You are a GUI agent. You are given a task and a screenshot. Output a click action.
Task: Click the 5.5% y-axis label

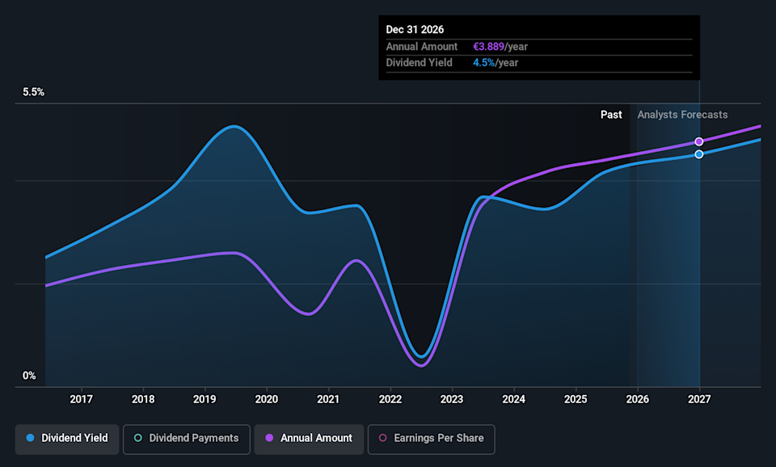33,92
